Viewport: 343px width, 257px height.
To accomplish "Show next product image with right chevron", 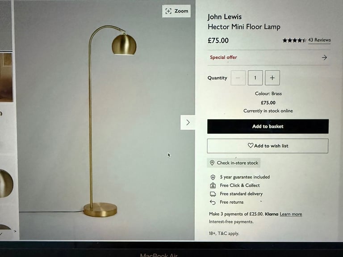I will coord(188,122).
